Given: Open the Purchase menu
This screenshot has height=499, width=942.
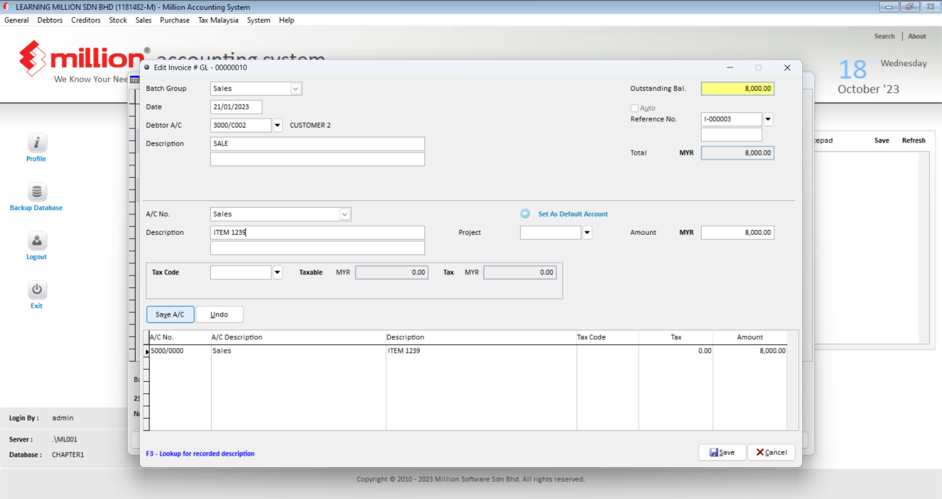Looking at the screenshot, I should [x=175, y=20].
